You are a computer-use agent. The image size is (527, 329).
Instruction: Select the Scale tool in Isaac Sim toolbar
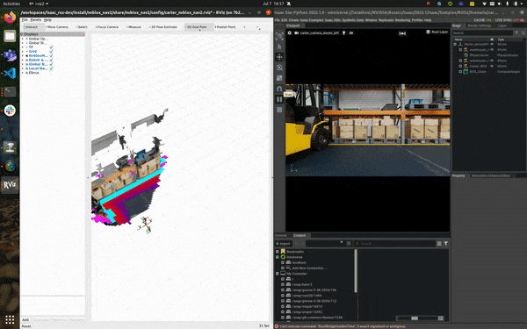pyautogui.click(x=279, y=78)
